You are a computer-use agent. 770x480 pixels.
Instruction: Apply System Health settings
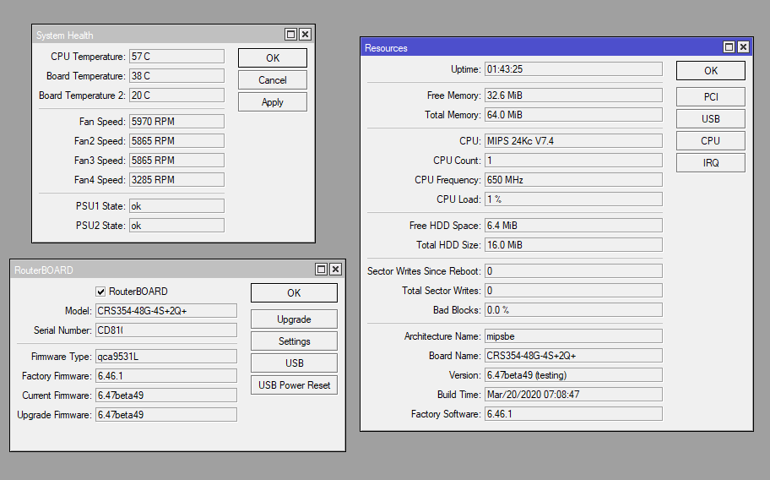point(272,102)
